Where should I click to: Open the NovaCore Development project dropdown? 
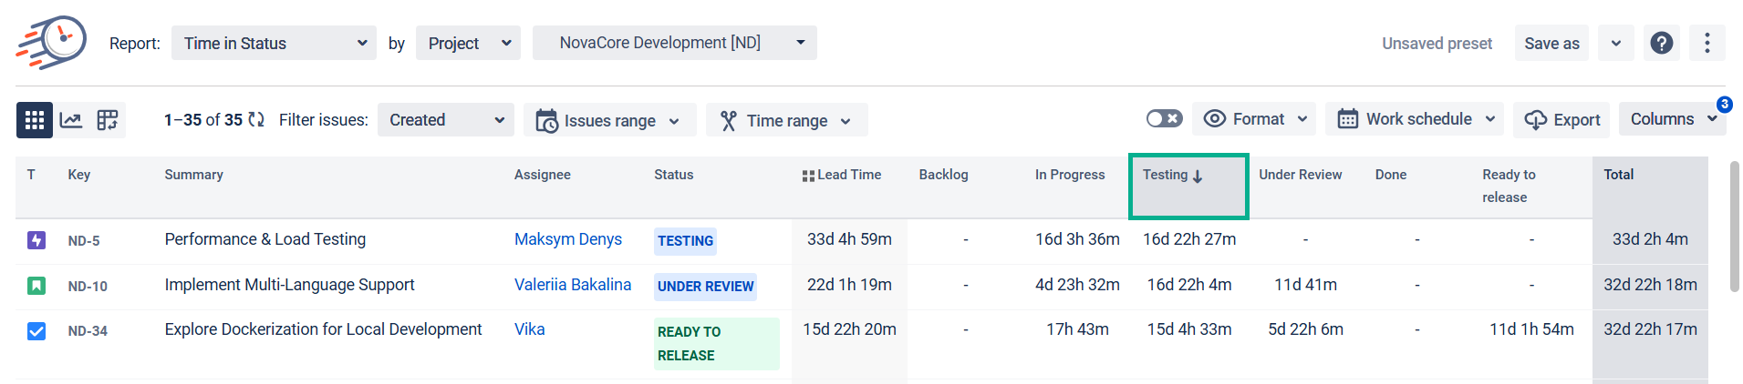(x=674, y=43)
